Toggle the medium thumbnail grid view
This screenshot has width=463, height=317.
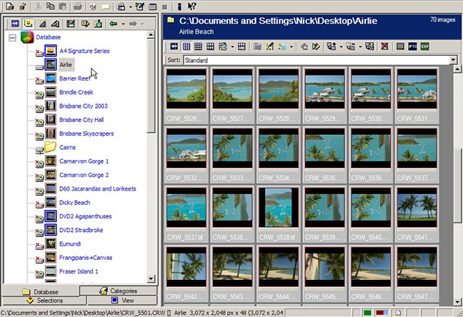[198, 46]
